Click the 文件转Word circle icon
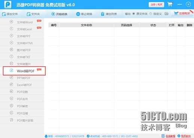 (x=12, y=22)
